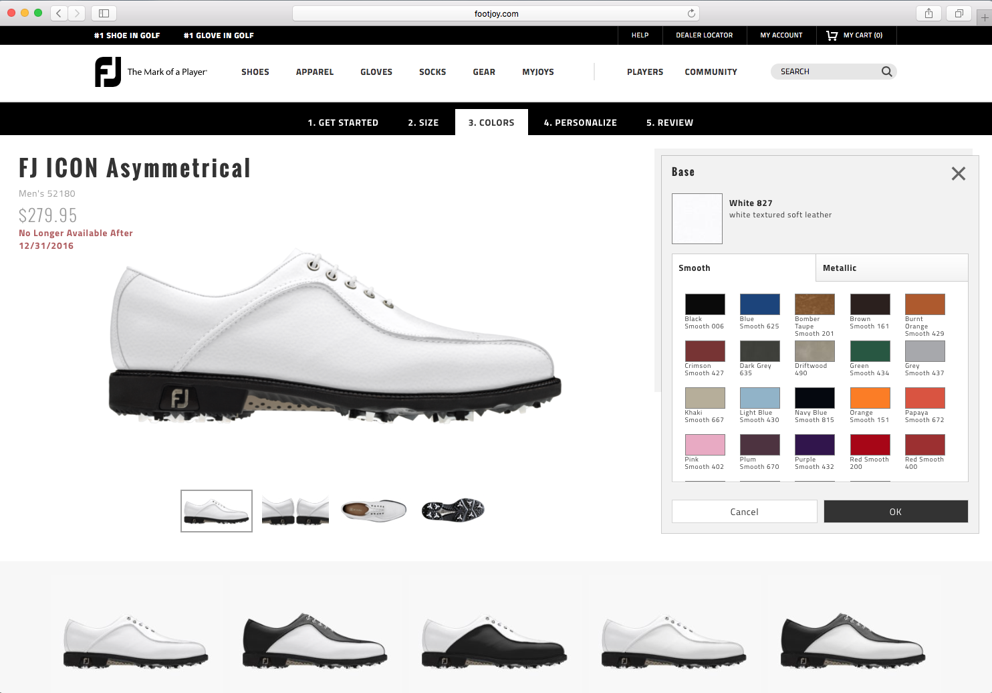This screenshot has width=992, height=693.
Task: Choose Plum Smooth 670 swatch
Action: pos(759,445)
